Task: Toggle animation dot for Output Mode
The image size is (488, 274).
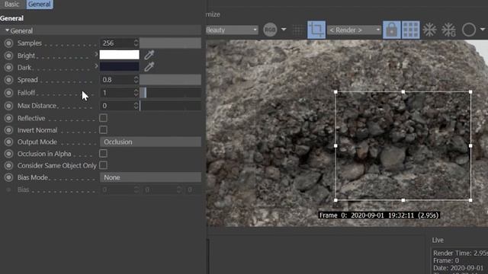Action: click(8, 142)
